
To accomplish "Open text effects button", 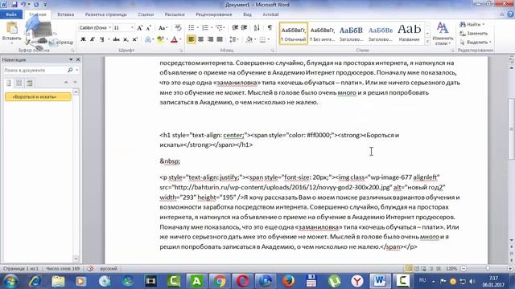I will [x=148, y=39].
